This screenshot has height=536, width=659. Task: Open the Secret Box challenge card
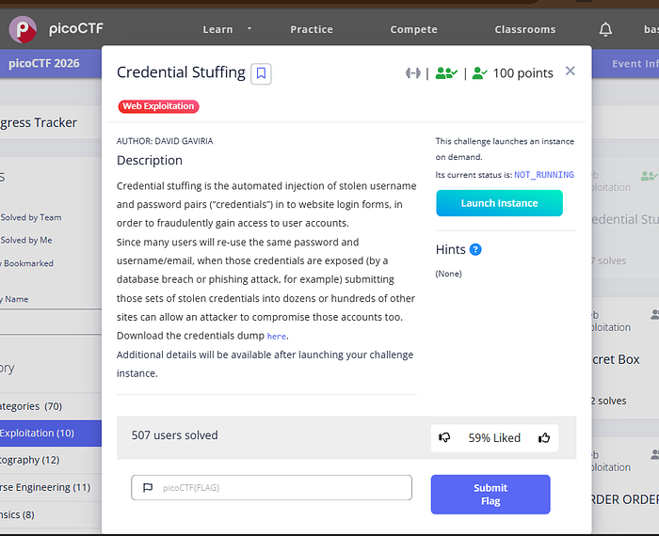(x=625, y=359)
